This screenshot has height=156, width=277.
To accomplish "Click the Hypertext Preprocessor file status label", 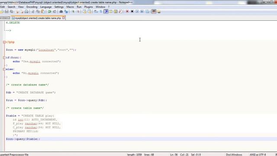I will (x=14, y=155).
